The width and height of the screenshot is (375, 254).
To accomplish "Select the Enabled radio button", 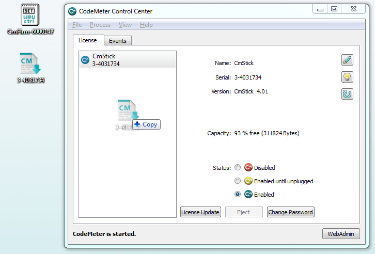I will pos(238,194).
